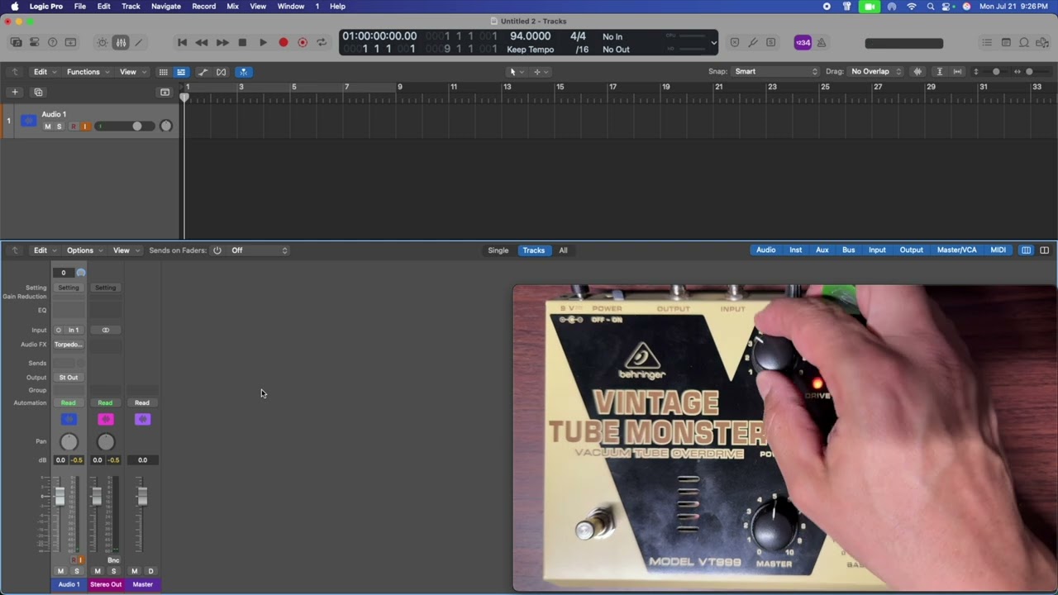Viewport: 1058px width, 595px height.
Task: Duplicate the selected track
Action: [38, 92]
